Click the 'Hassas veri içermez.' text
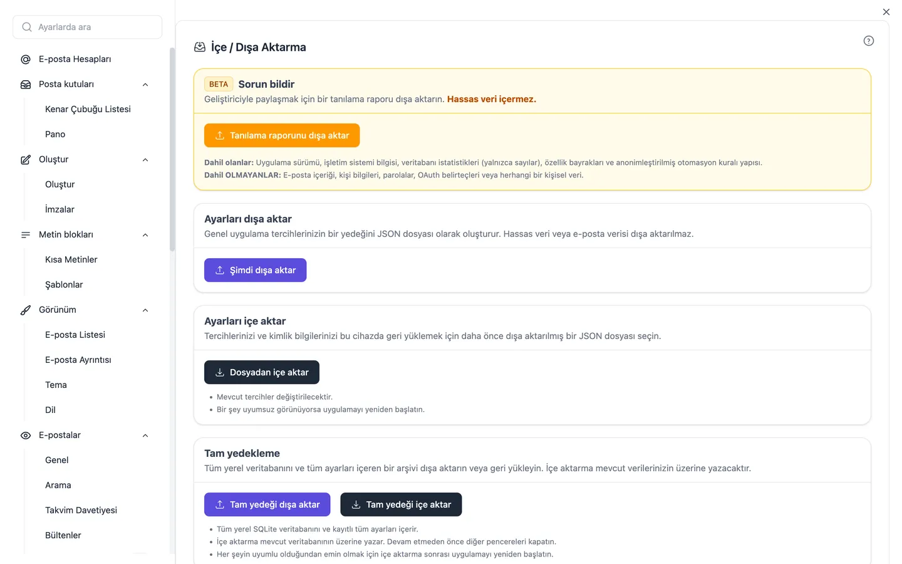Viewport: 902px width, 564px height. [x=492, y=99]
